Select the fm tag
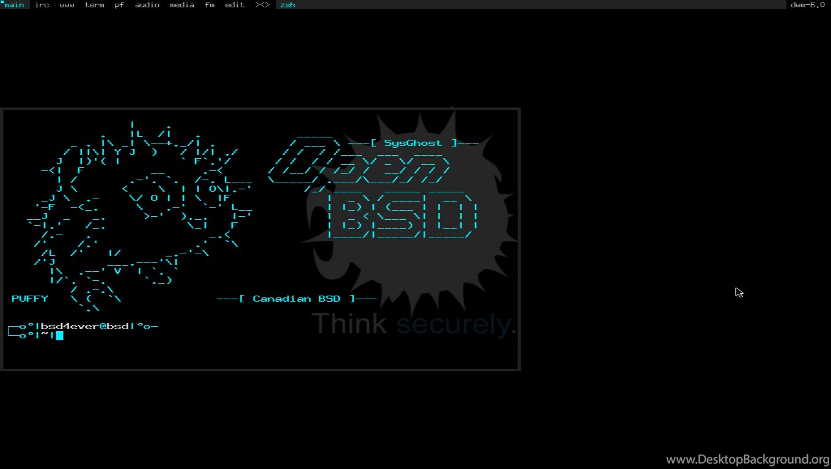 (x=210, y=5)
